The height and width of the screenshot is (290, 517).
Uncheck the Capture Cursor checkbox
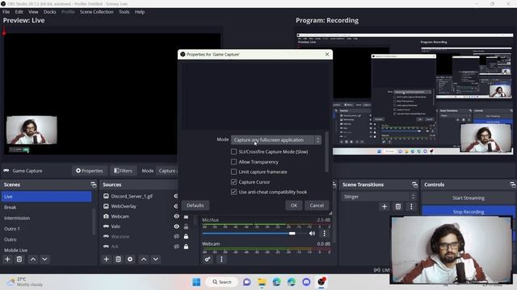(233, 182)
